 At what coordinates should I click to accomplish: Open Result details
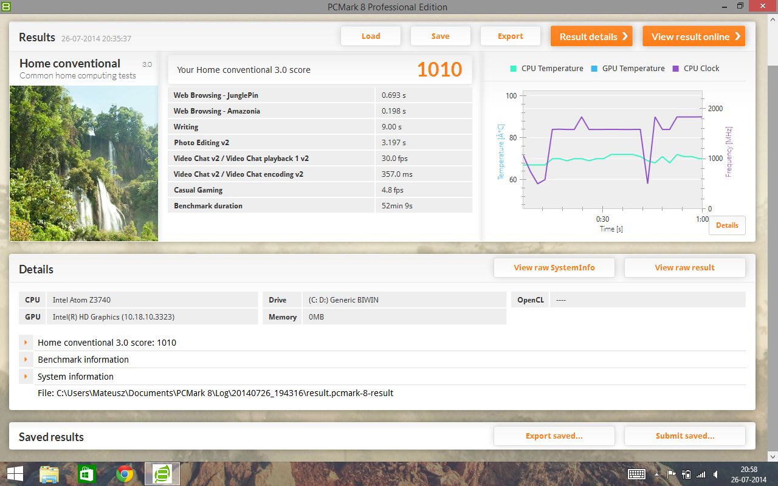591,36
